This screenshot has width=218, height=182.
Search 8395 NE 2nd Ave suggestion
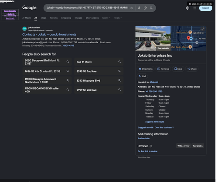coord(99,71)
